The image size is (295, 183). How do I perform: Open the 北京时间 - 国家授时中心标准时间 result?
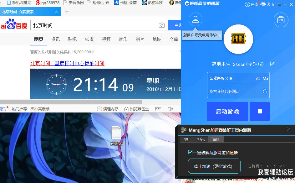(67, 63)
